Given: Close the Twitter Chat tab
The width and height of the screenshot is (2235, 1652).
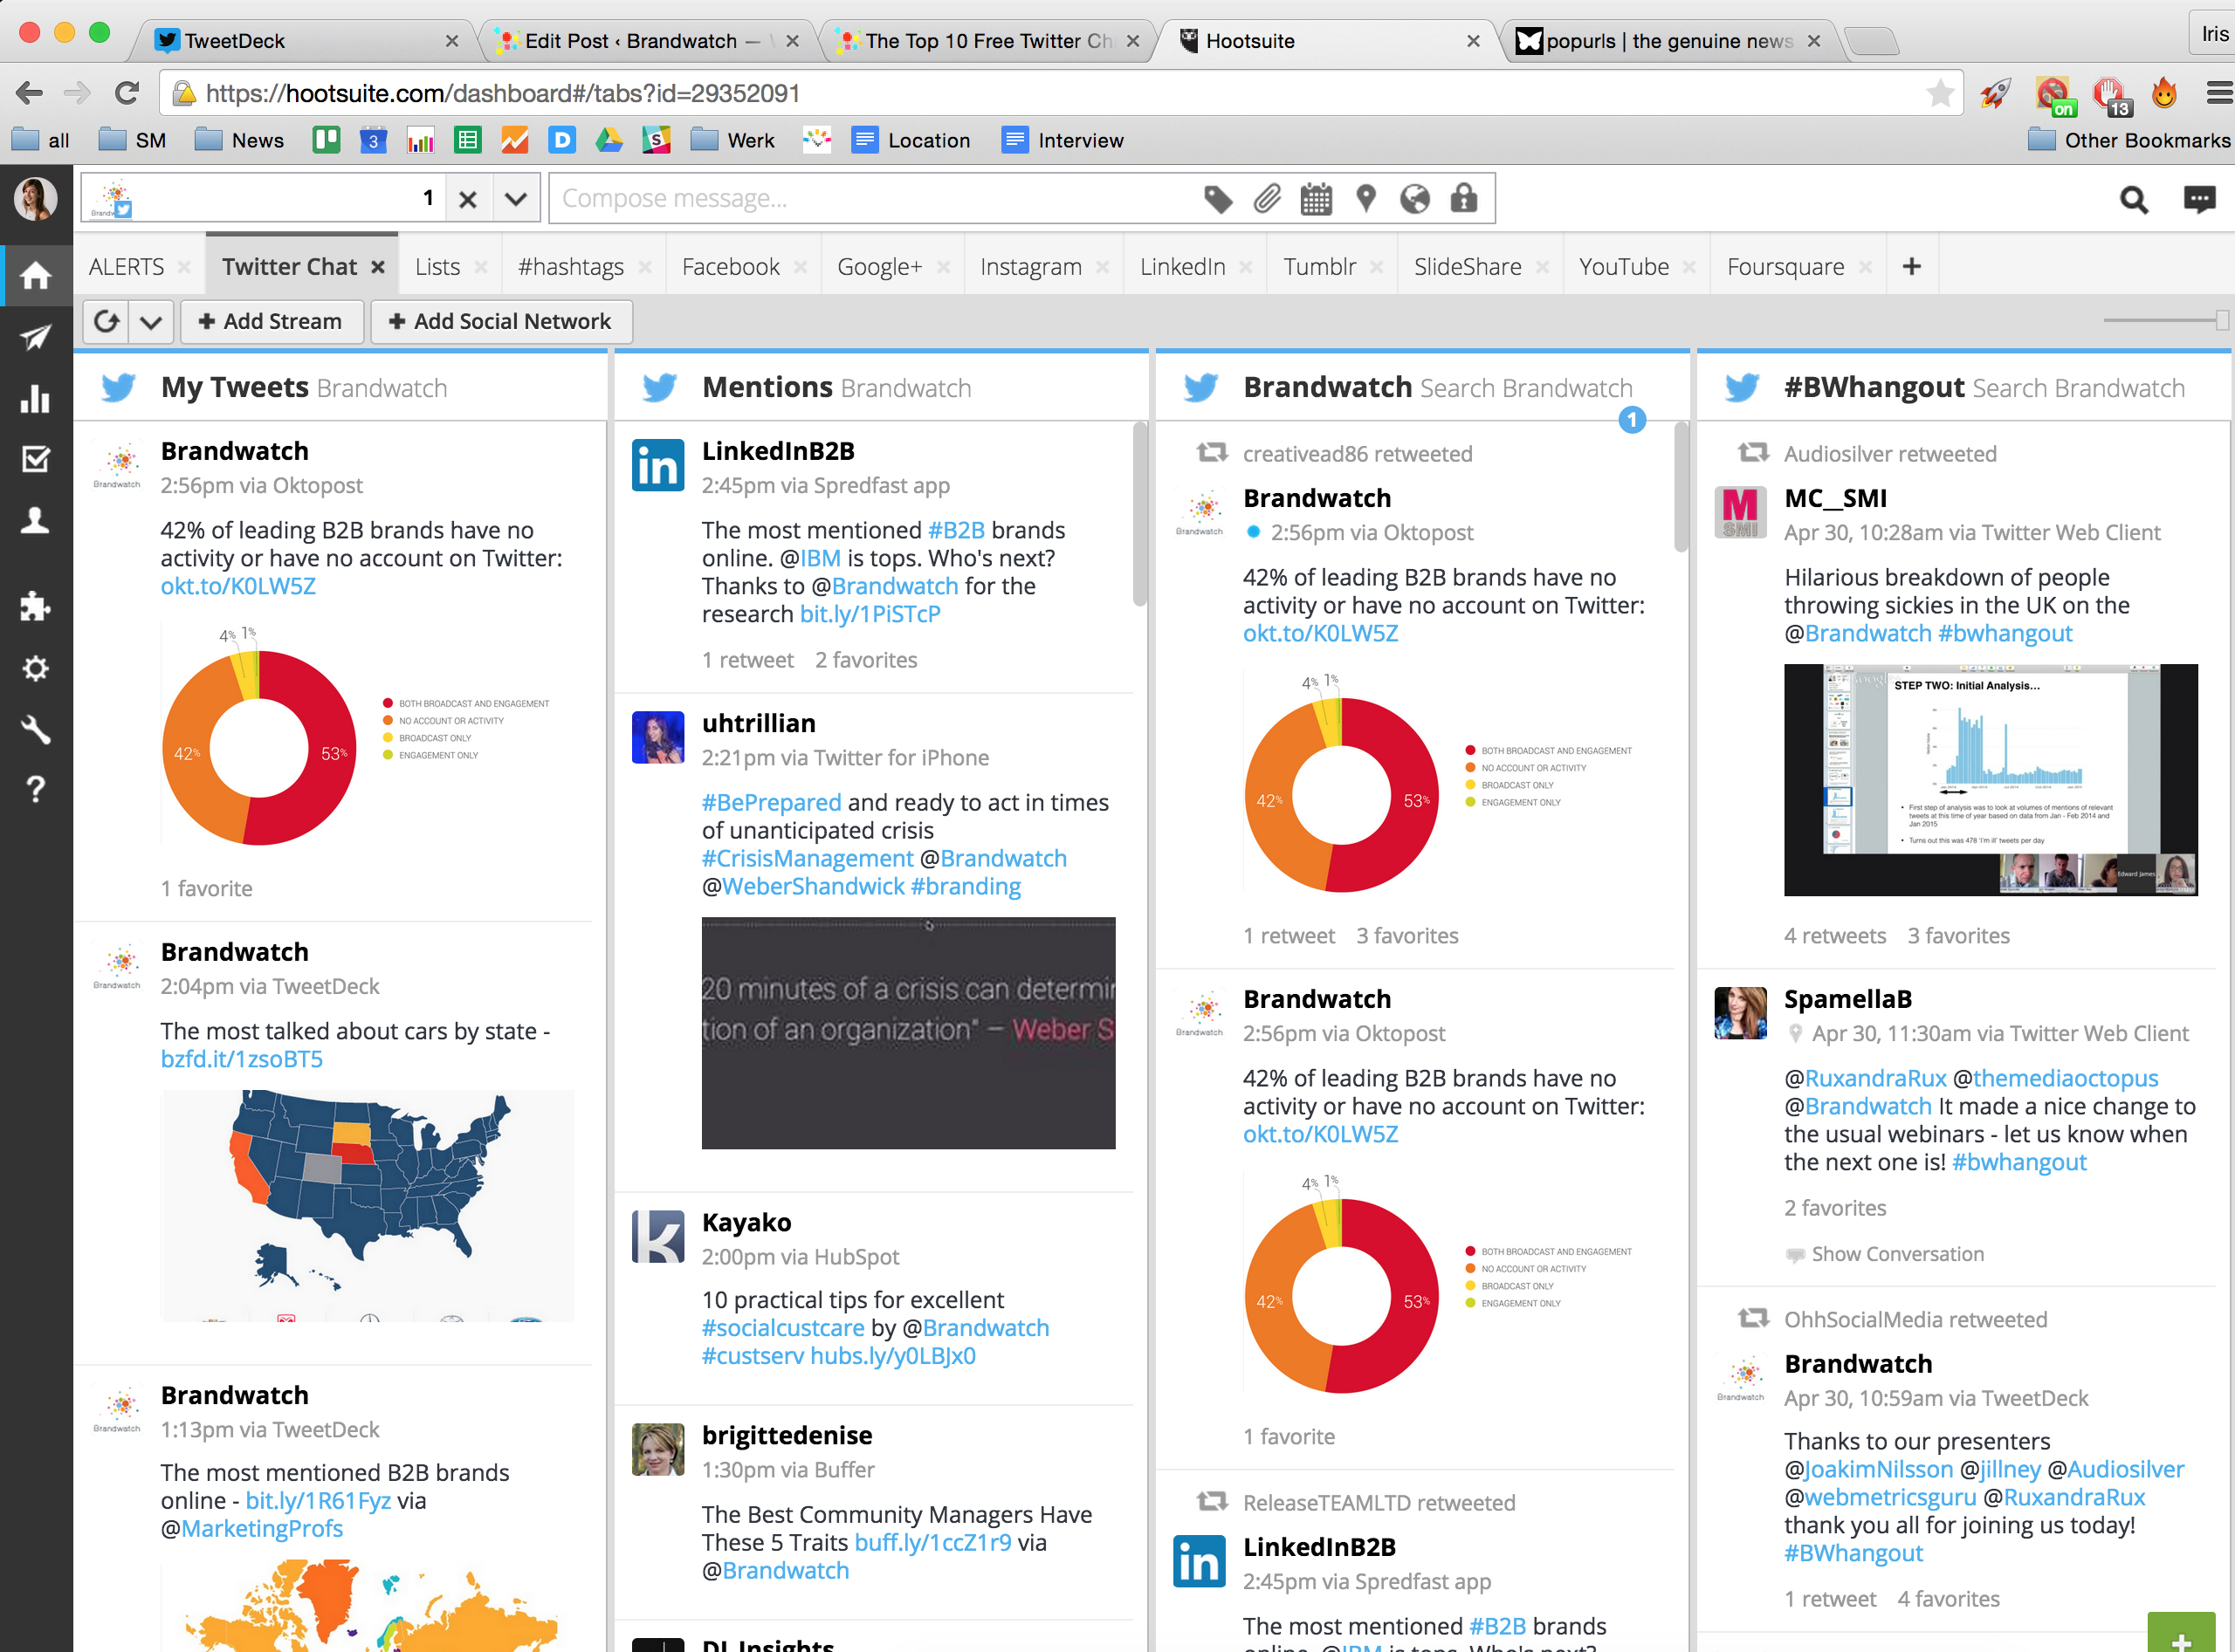Looking at the screenshot, I should pos(378,267).
